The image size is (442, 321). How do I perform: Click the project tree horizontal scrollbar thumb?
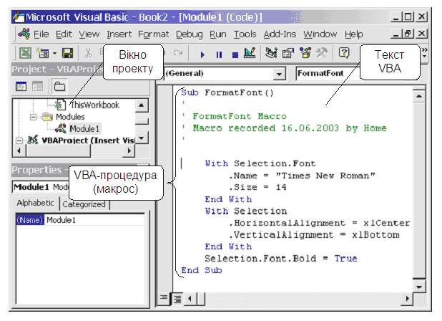(x=58, y=150)
